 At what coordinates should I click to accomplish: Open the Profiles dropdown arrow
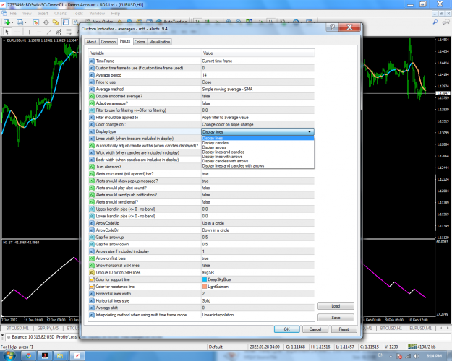[x=25, y=22]
